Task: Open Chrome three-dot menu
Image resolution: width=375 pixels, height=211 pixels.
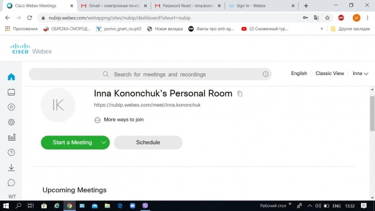Action: [x=367, y=18]
